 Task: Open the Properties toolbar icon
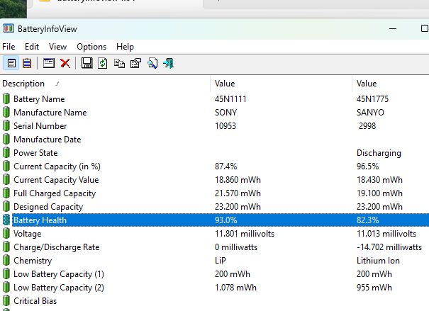tap(135, 63)
